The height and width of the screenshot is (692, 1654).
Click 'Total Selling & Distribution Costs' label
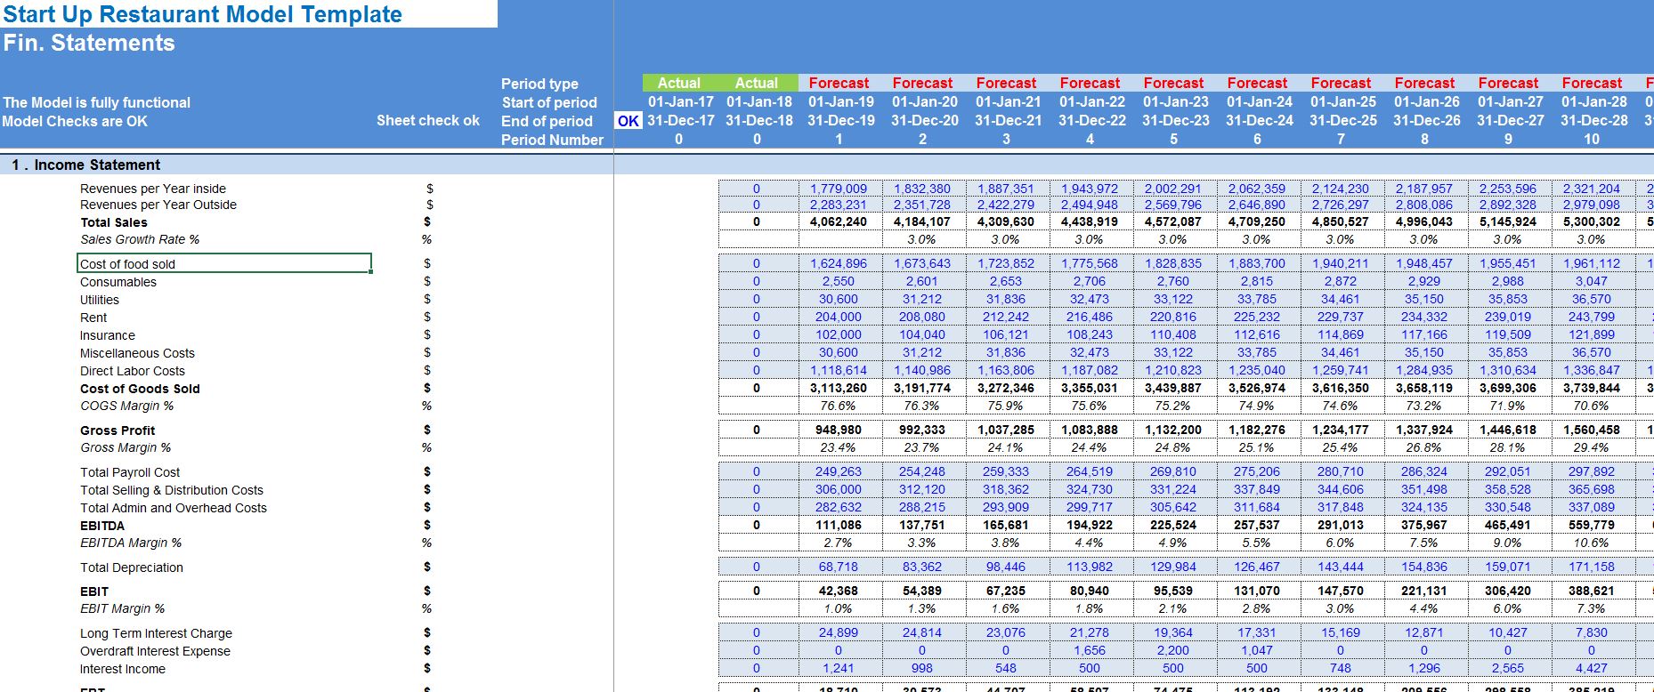pos(172,490)
